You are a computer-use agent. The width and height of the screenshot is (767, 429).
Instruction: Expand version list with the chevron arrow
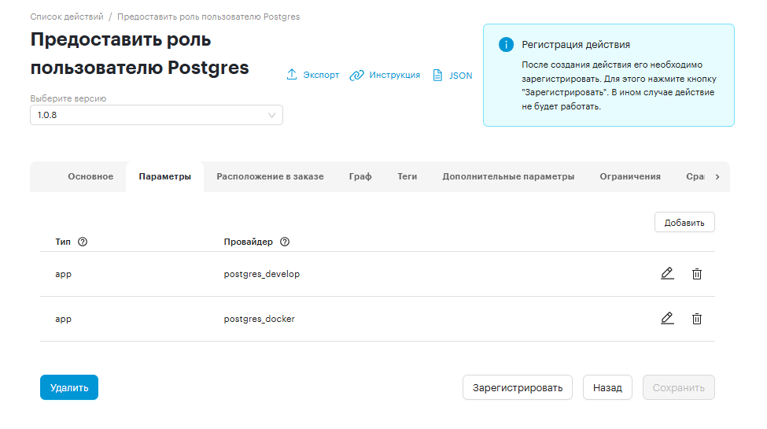[271, 115]
